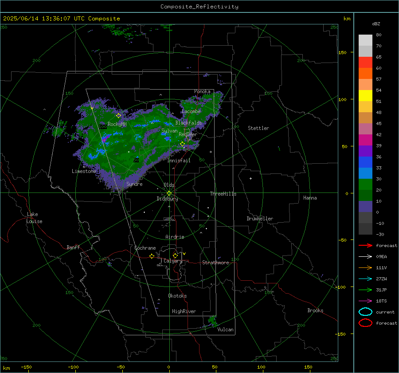399x373 pixels.
Task: Click the Cochrane city label
Action: tap(145, 248)
